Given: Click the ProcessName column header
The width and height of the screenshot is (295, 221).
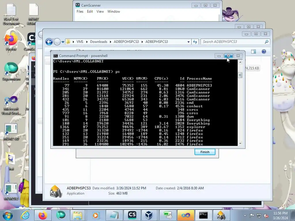Looking at the screenshot, I should coord(199,79).
